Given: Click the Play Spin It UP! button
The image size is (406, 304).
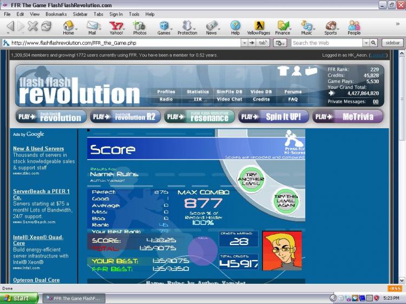Looking at the screenshot, I should point(273,117).
